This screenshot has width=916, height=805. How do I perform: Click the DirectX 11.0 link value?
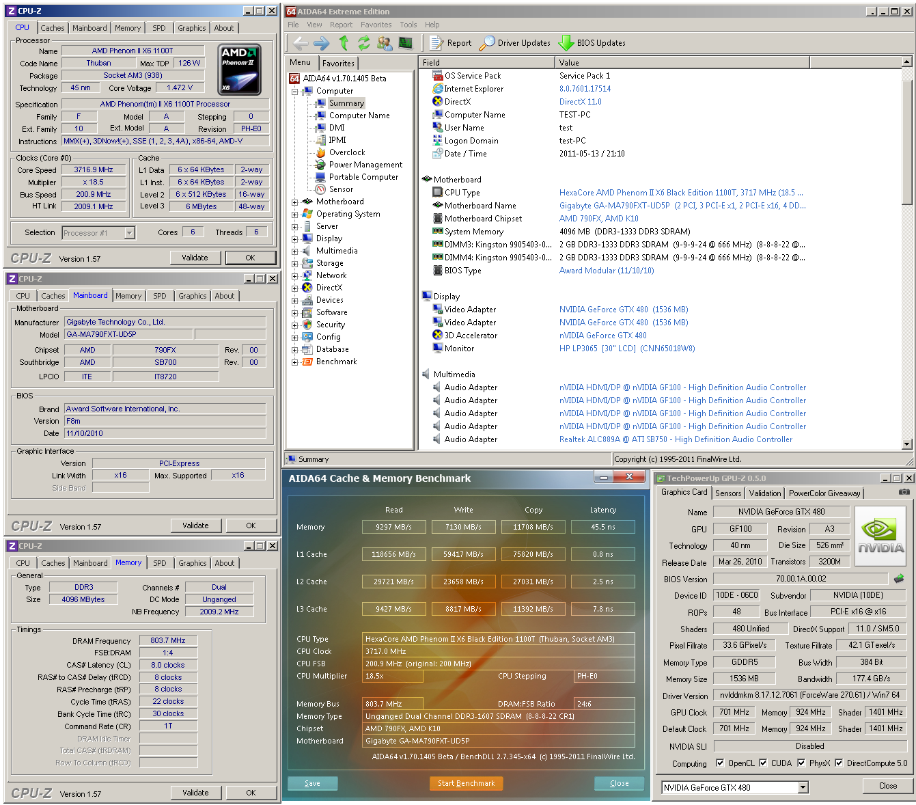[580, 102]
